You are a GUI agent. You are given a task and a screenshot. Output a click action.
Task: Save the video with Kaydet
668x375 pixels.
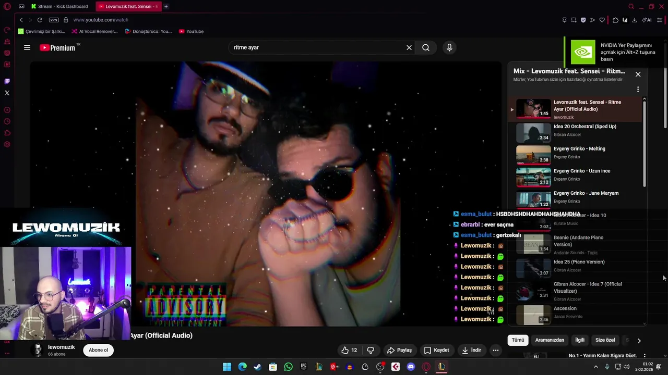436,351
